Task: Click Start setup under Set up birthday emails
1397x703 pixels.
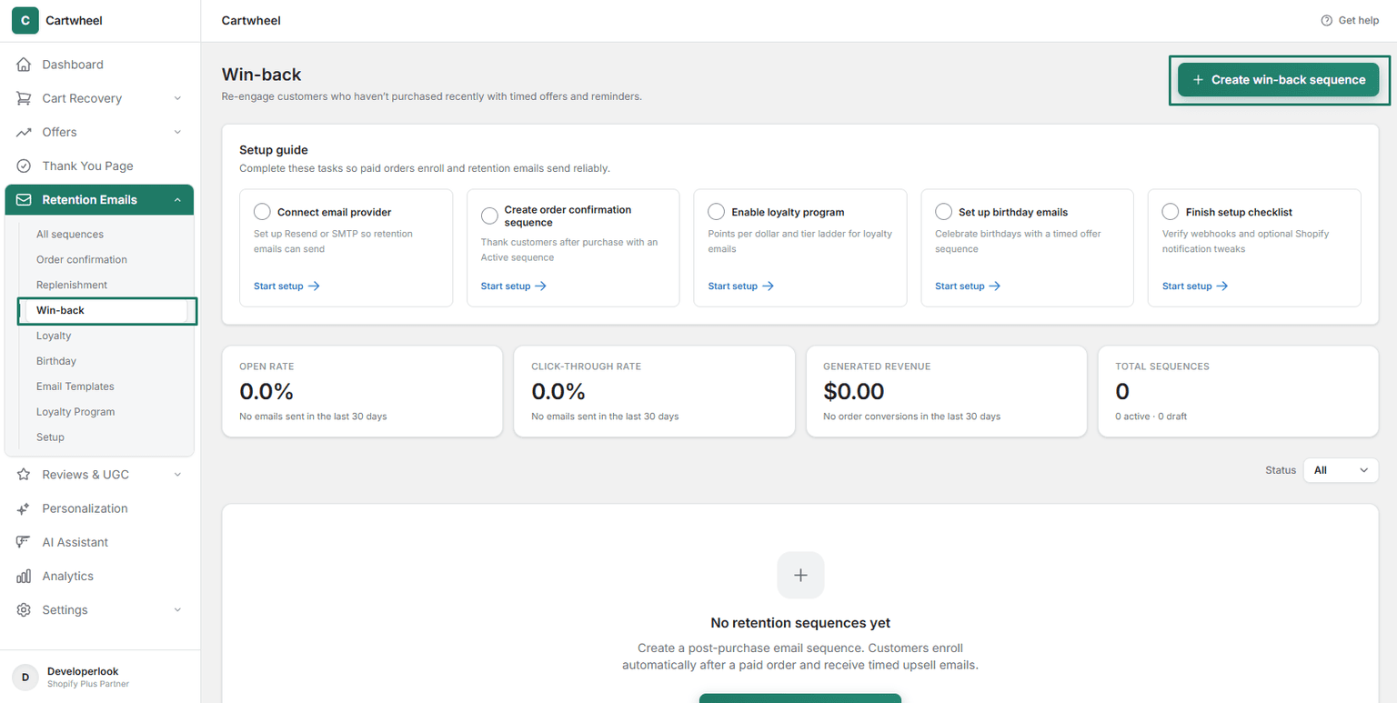Action: [968, 286]
